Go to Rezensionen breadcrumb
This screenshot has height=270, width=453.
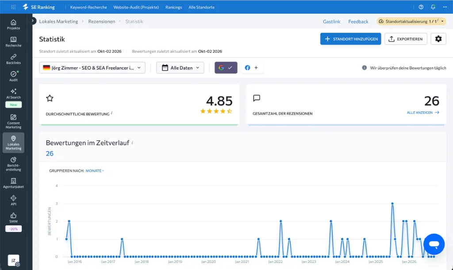point(102,21)
